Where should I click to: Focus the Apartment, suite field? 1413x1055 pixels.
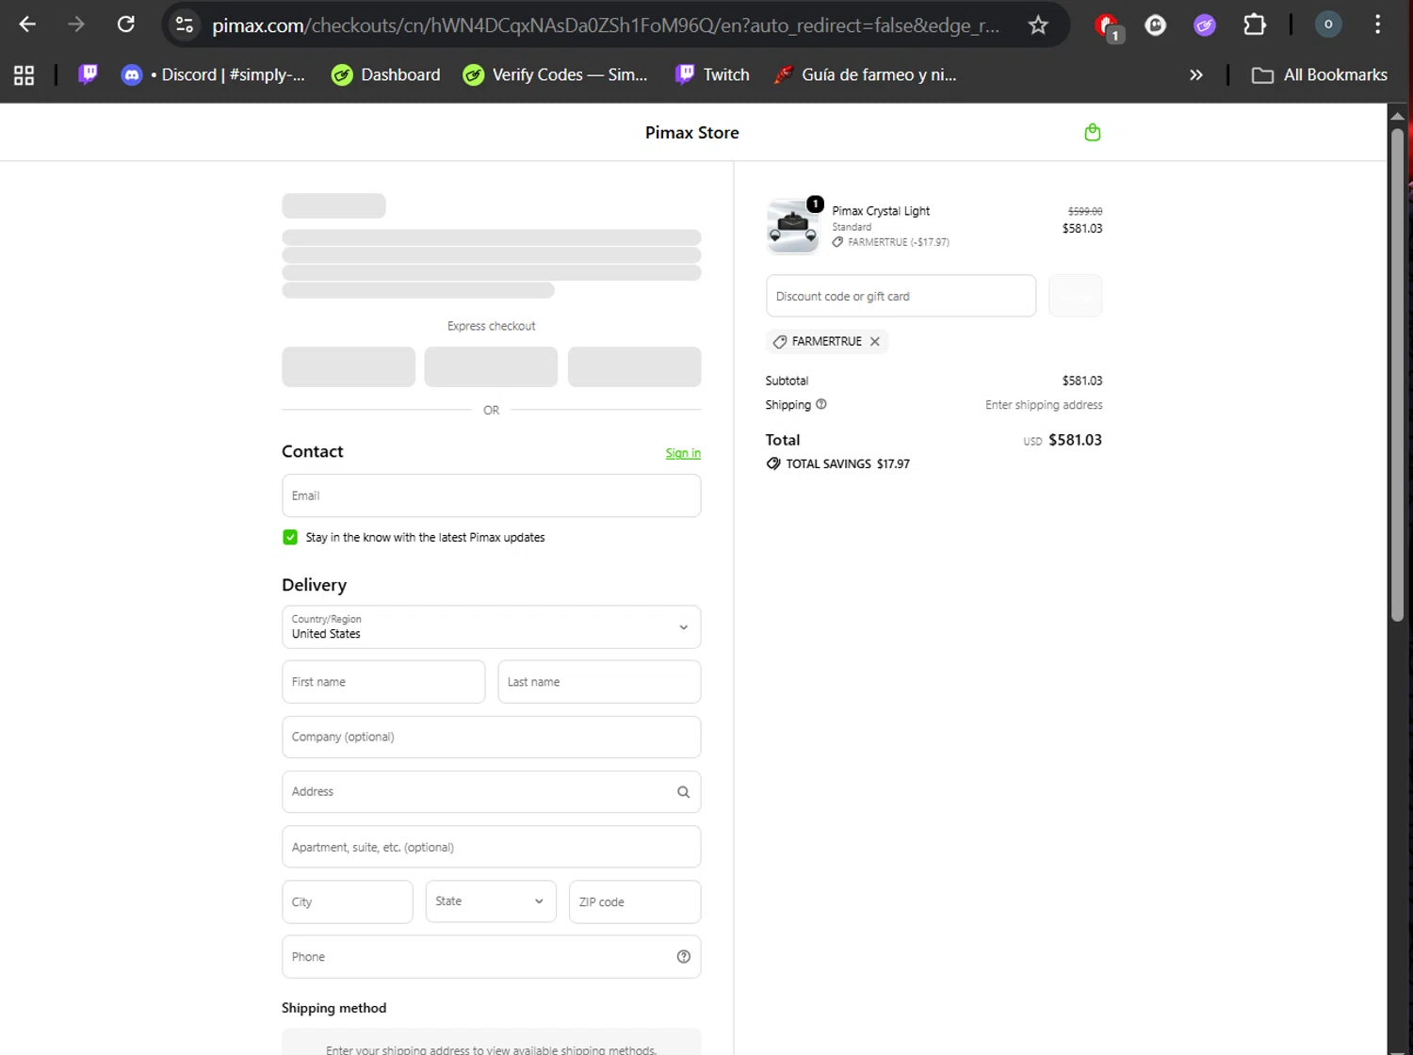[492, 847]
